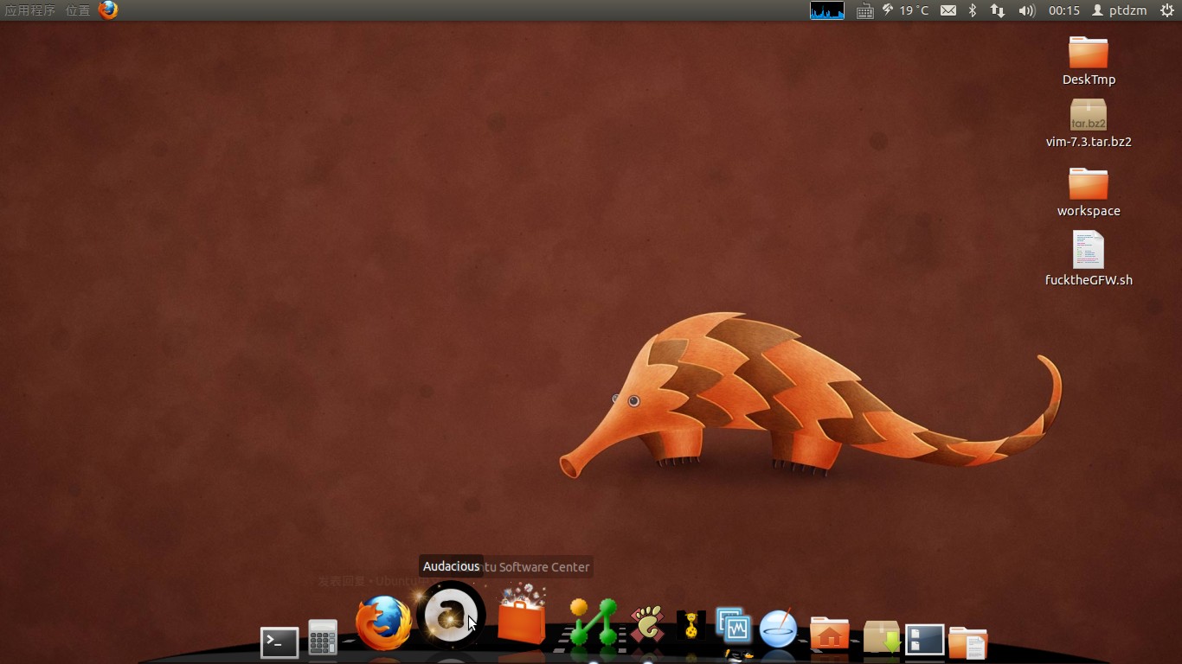Image resolution: width=1182 pixels, height=664 pixels.
Task: Open the Home folder from the dock
Action: point(829,633)
